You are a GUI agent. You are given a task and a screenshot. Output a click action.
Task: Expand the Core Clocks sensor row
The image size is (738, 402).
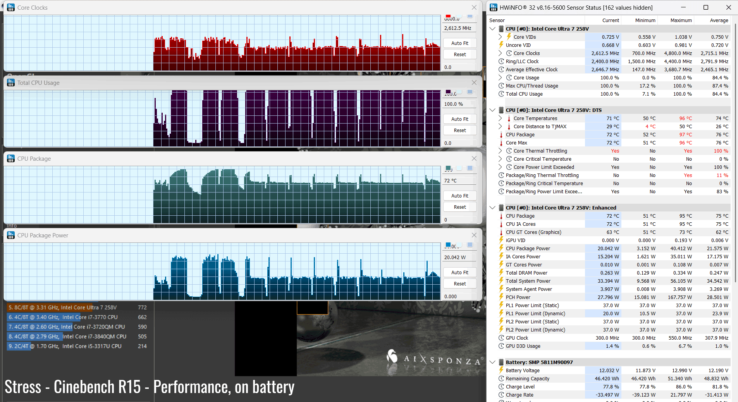click(x=500, y=53)
